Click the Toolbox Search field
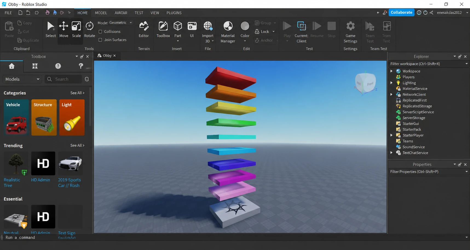The width and height of the screenshot is (470, 250). [x=63, y=79]
